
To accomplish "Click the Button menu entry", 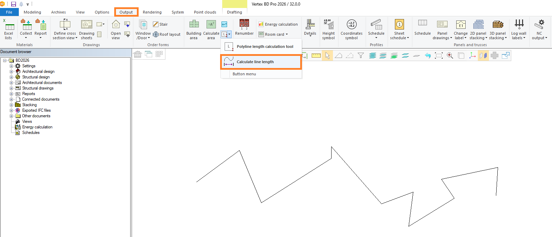I will click(244, 74).
